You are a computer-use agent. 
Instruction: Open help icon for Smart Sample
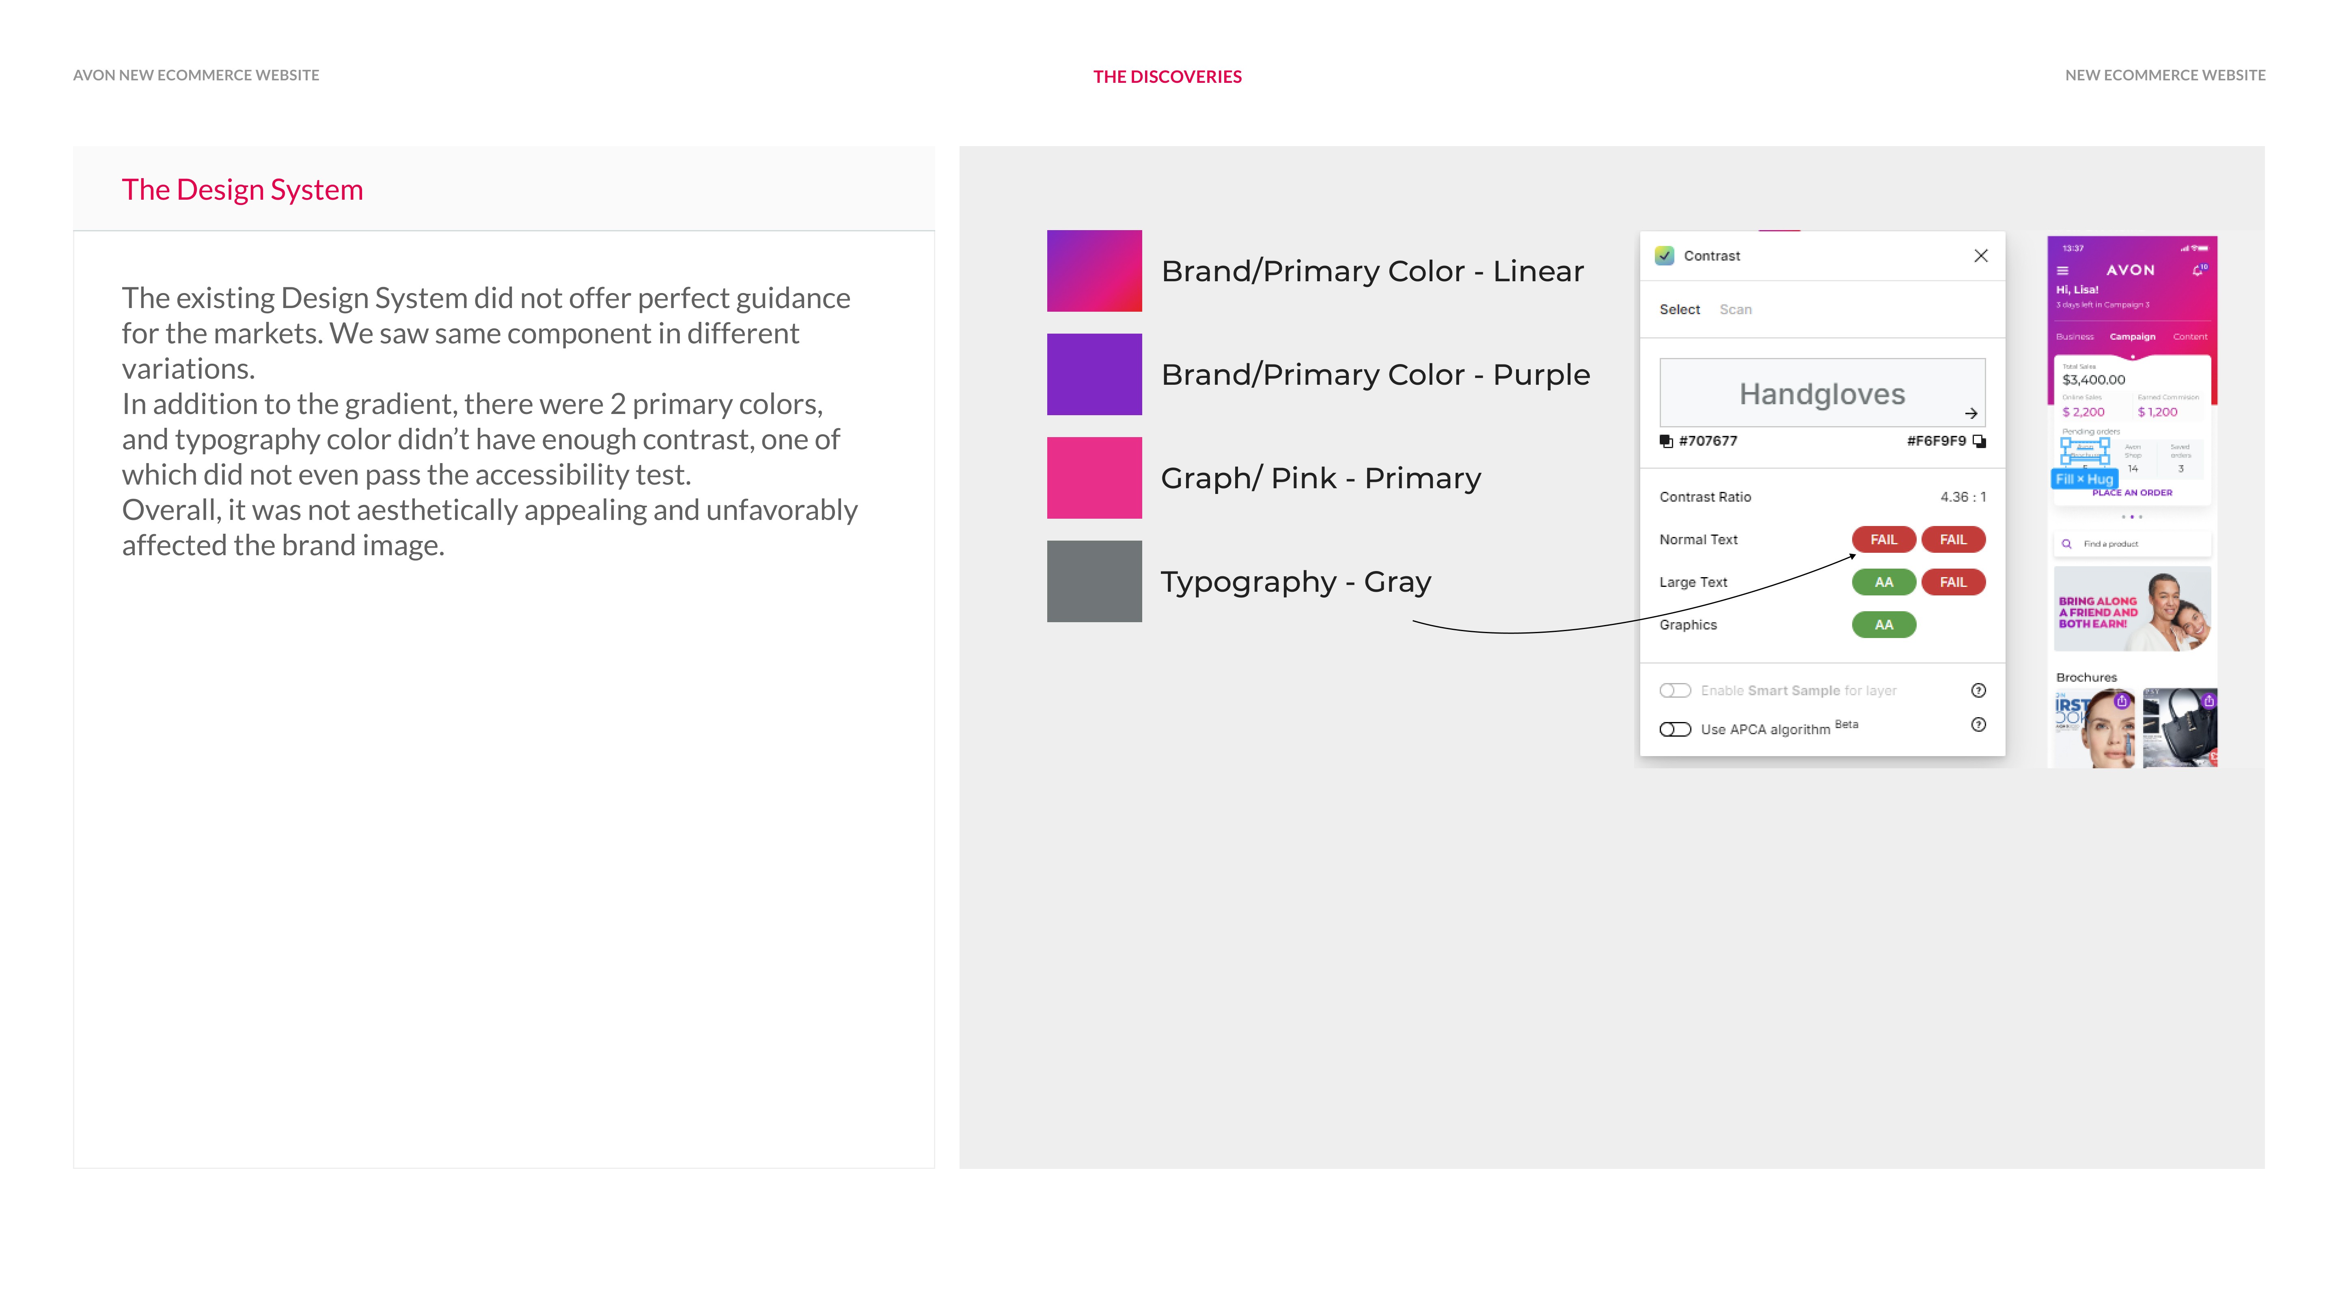(x=1979, y=691)
